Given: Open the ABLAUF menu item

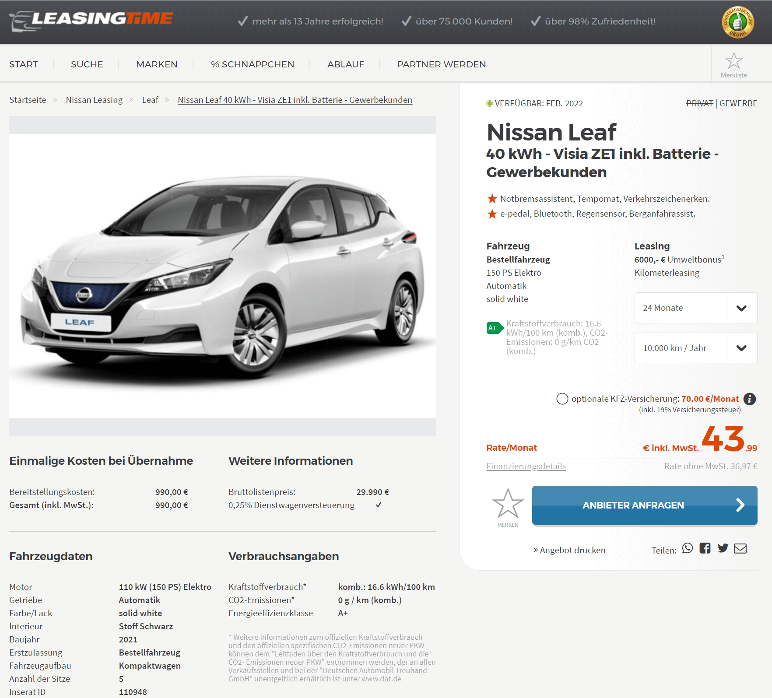Looking at the screenshot, I should point(346,64).
